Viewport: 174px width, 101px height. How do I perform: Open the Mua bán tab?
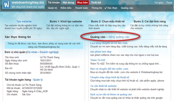point(82,2)
